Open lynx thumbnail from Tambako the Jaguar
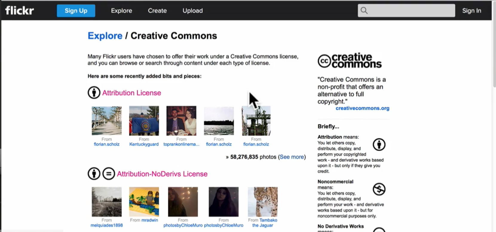Screen dimensions: 496x232 click(263, 202)
